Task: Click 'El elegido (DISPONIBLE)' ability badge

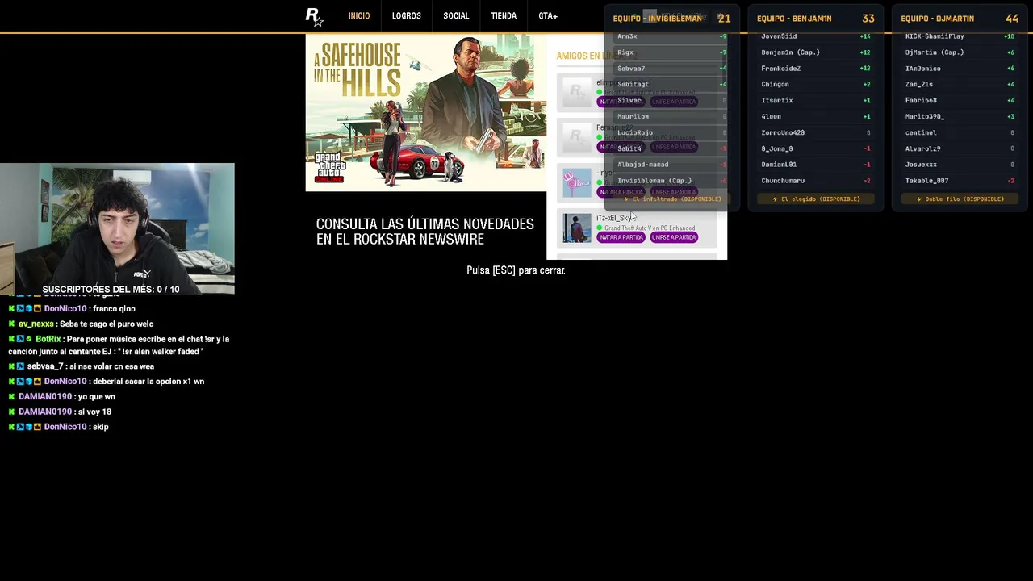Action: 816,199
